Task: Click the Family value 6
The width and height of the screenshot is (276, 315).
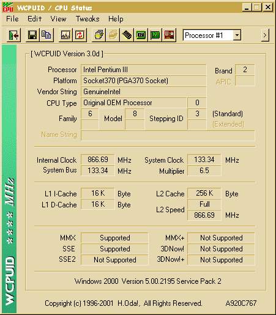Action: (x=90, y=114)
